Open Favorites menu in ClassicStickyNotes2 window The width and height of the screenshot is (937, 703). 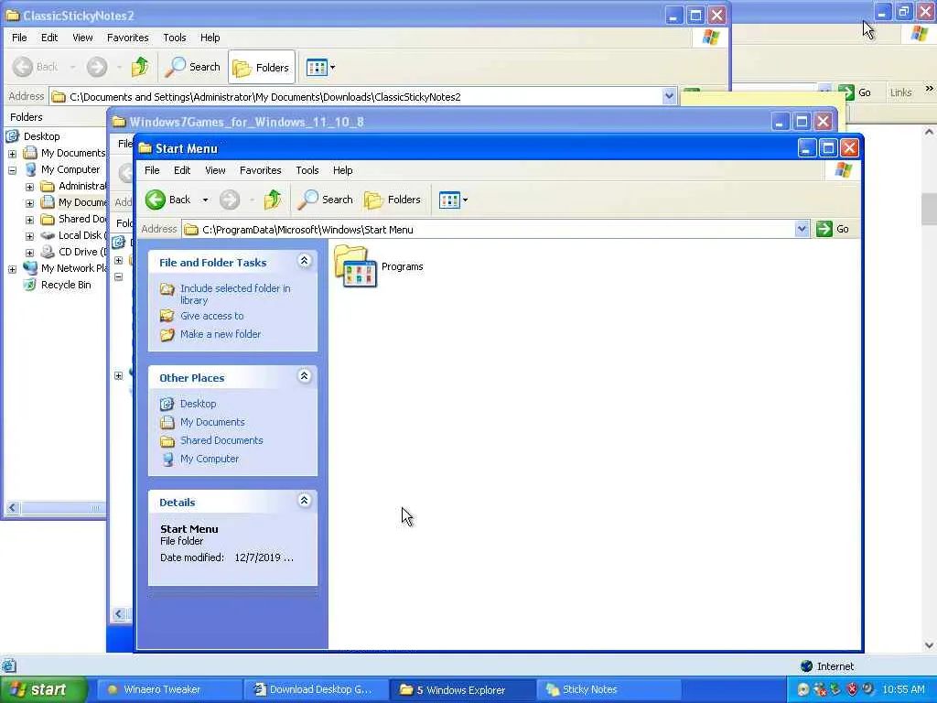coord(128,38)
